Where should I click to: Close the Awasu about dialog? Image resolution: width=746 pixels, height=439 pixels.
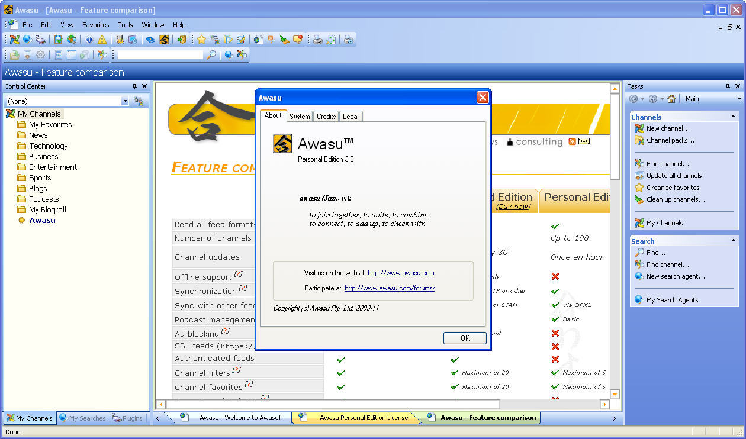(483, 98)
